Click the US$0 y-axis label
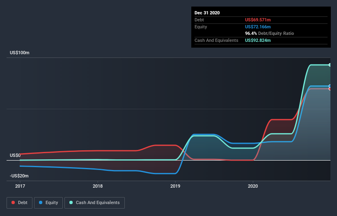 tap(15, 155)
